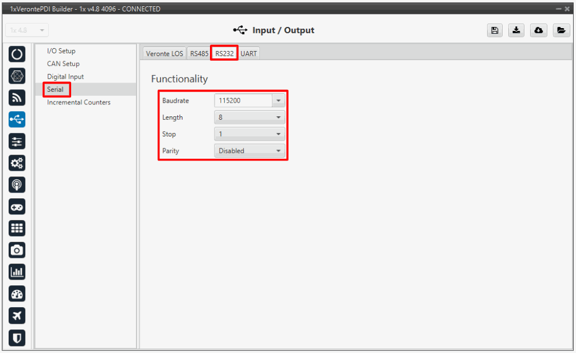Select Incremental Counters in the list

[x=79, y=102]
